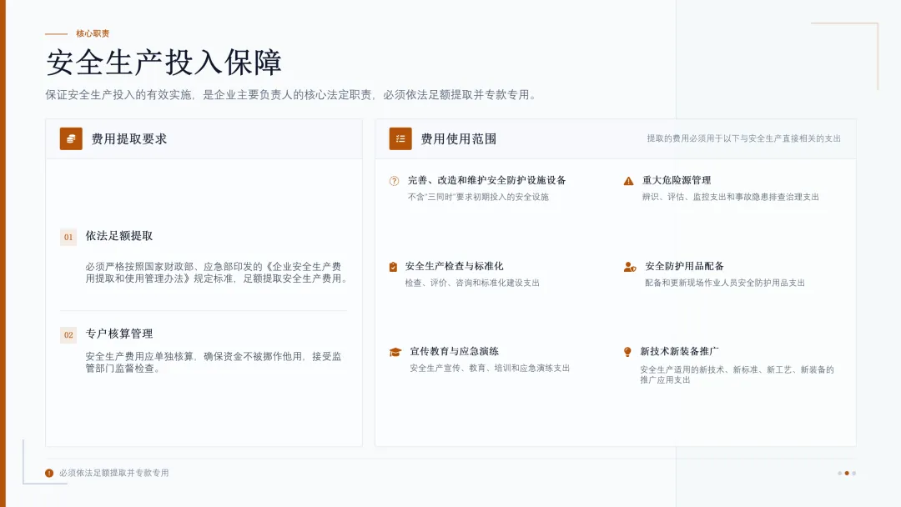Click the paragraph starting with 安全生产费用应单独核算

pyautogui.click(x=214, y=362)
